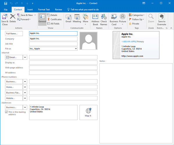This screenshot has width=174, height=145.
Task: Click the contact photo placeholder
Action: pos(88,41)
